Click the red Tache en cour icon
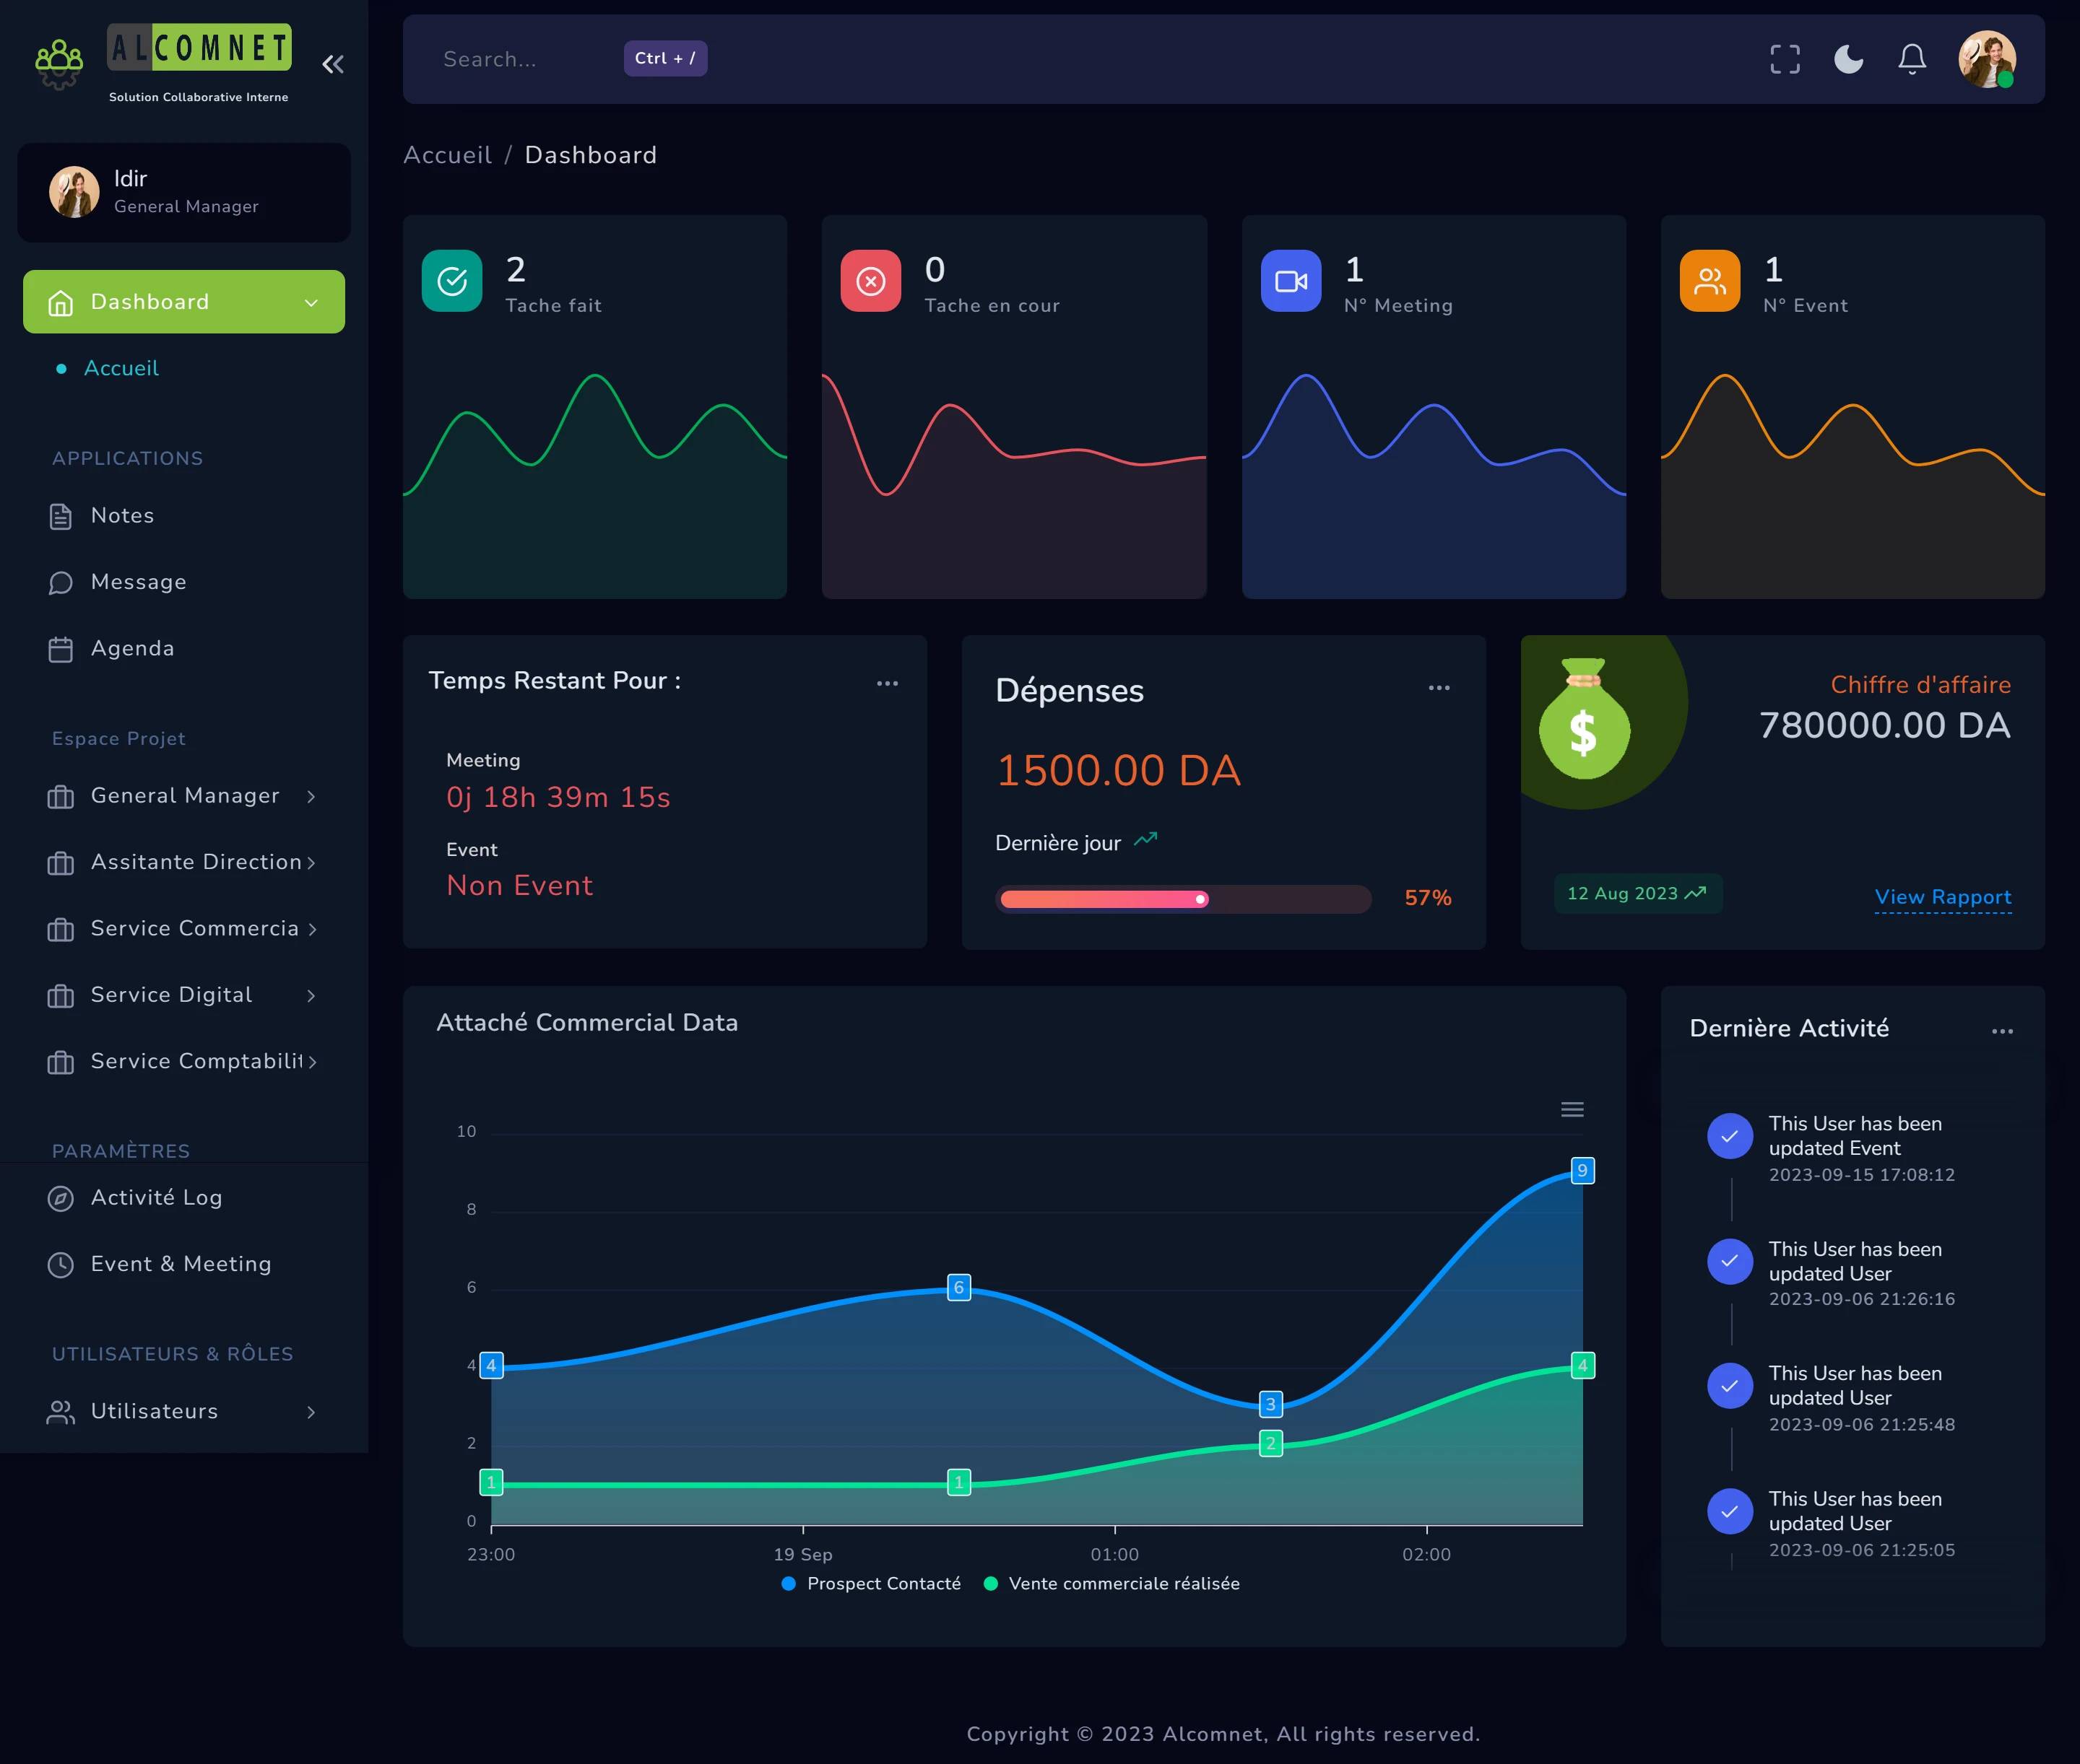The height and width of the screenshot is (1764, 2080). 870,281
